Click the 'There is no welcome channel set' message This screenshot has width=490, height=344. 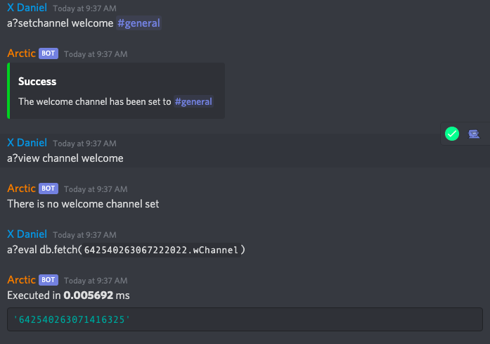click(x=83, y=204)
